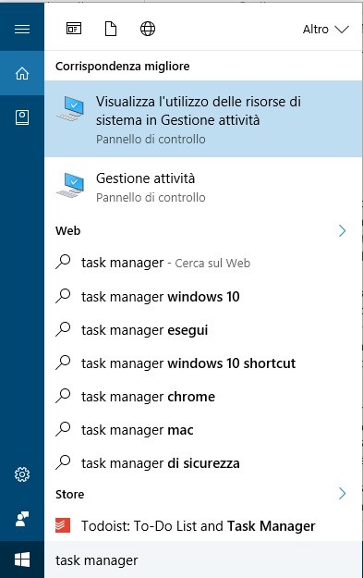Select task manager - Cerca sul Web

(x=203, y=263)
